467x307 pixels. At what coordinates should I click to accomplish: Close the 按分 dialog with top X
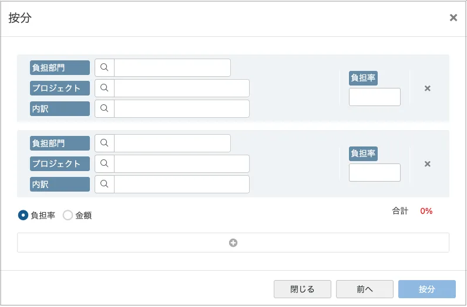pos(453,18)
